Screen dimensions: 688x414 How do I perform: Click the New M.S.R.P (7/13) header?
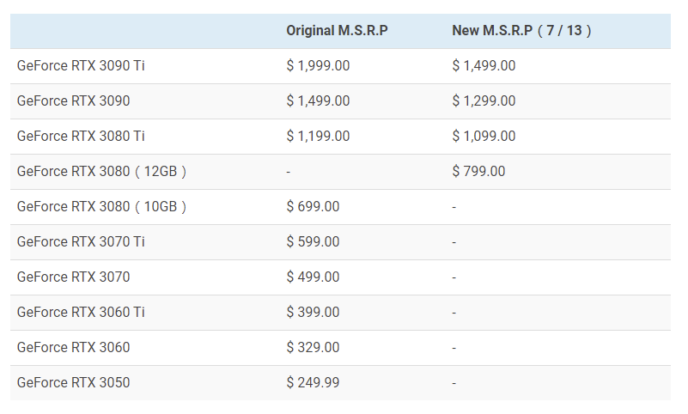coord(522,31)
